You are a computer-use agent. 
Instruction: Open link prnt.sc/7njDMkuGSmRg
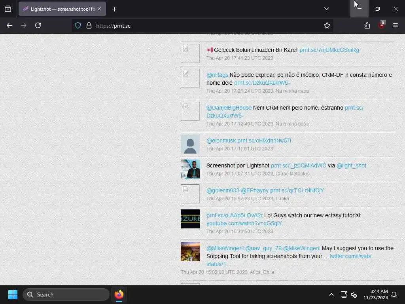[329, 50]
